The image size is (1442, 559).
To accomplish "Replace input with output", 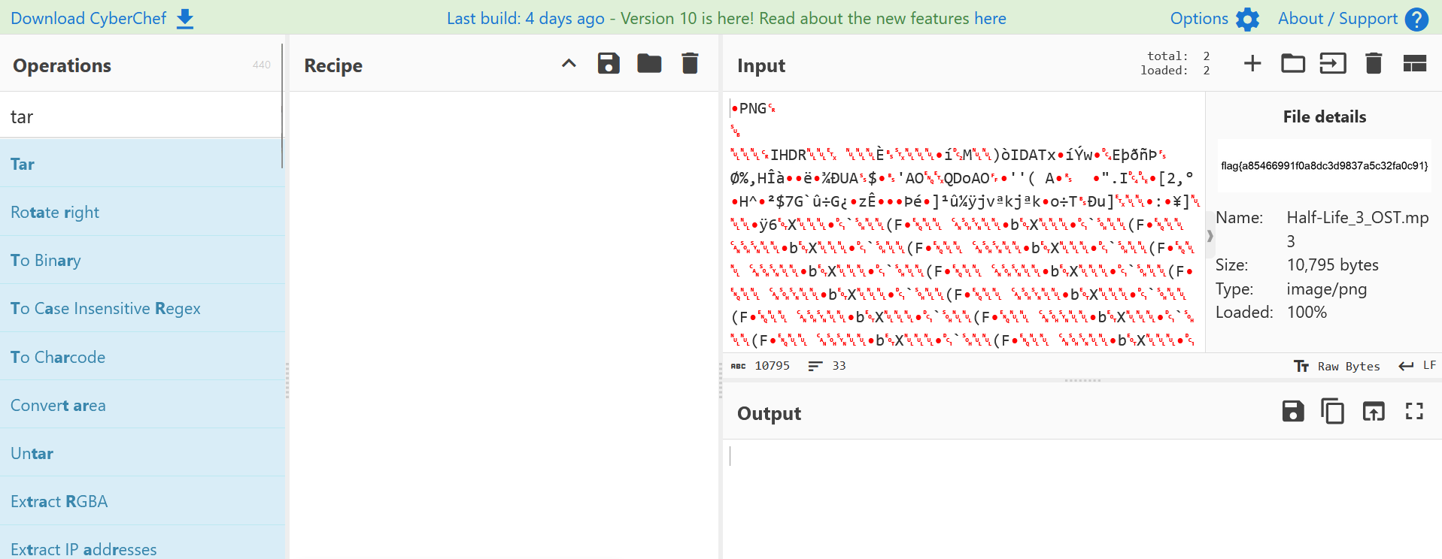I will pos(1374,412).
